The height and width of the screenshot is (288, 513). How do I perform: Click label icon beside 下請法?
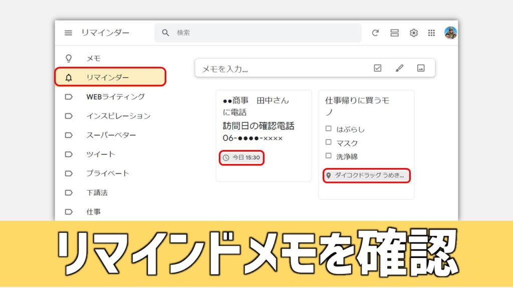pos(68,192)
